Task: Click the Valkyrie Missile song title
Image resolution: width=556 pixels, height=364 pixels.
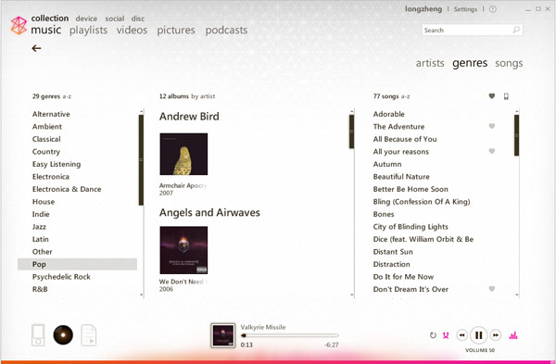Action: click(x=263, y=327)
